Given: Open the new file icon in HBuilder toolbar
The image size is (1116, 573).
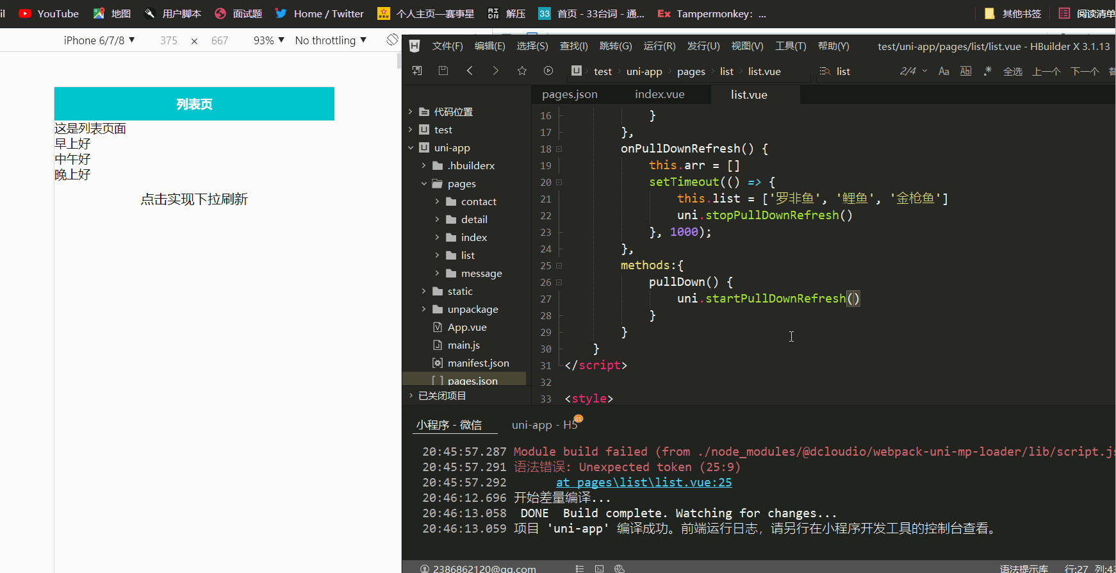Looking at the screenshot, I should click(417, 71).
